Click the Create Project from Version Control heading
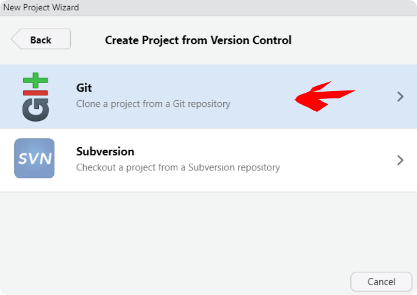The width and height of the screenshot is (417, 295). point(198,40)
